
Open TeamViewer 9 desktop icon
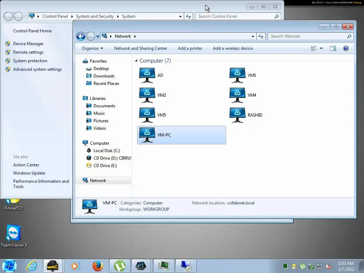pos(14,236)
